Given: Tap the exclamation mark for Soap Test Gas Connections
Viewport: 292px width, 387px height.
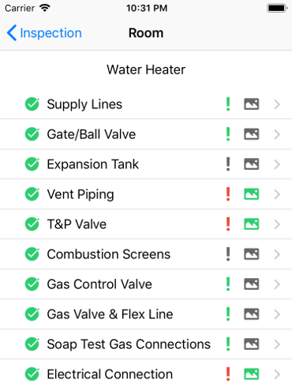Looking at the screenshot, I should pyautogui.click(x=228, y=344).
